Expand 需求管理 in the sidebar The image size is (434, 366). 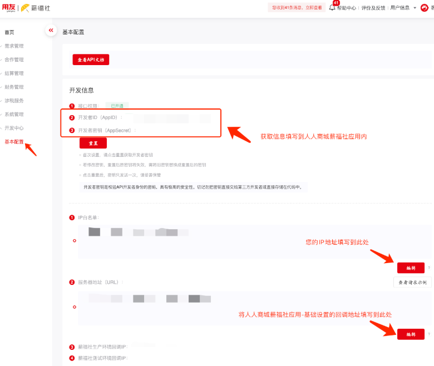pos(14,46)
